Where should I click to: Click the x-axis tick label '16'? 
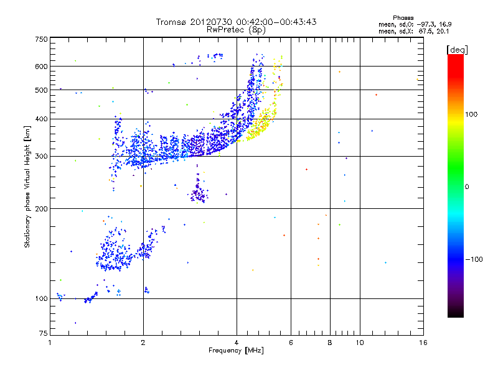pyautogui.click(x=423, y=343)
